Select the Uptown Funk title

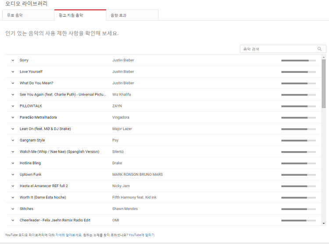30,174
